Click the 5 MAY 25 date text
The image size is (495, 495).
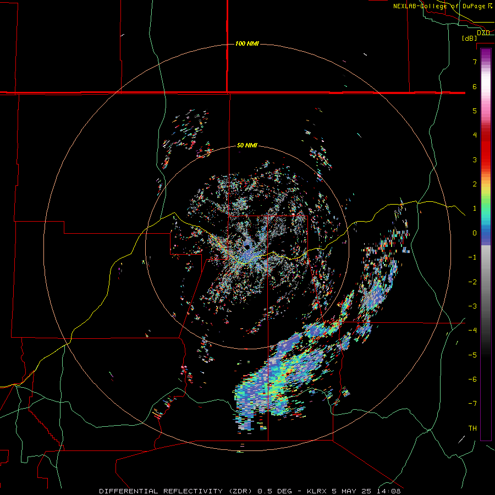click(353, 491)
